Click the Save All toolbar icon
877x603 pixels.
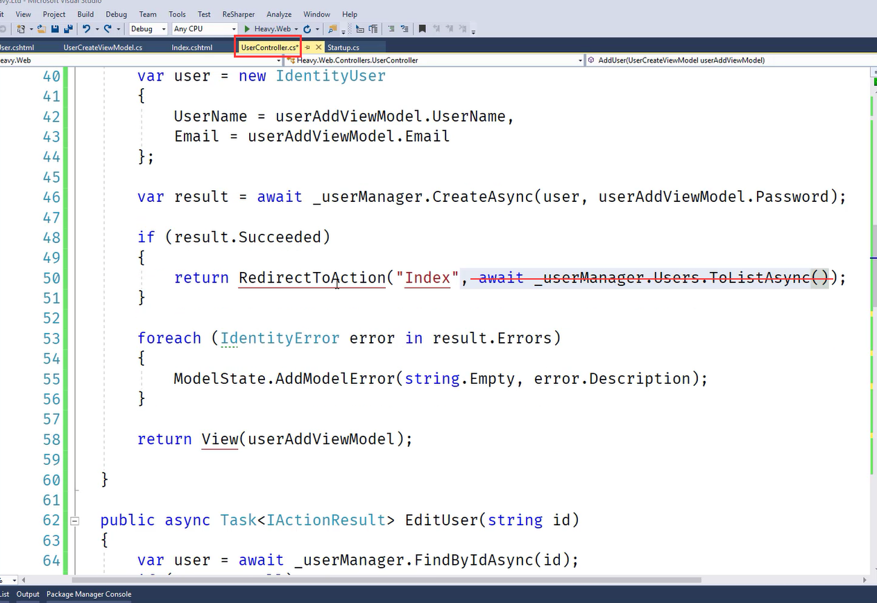(x=68, y=29)
